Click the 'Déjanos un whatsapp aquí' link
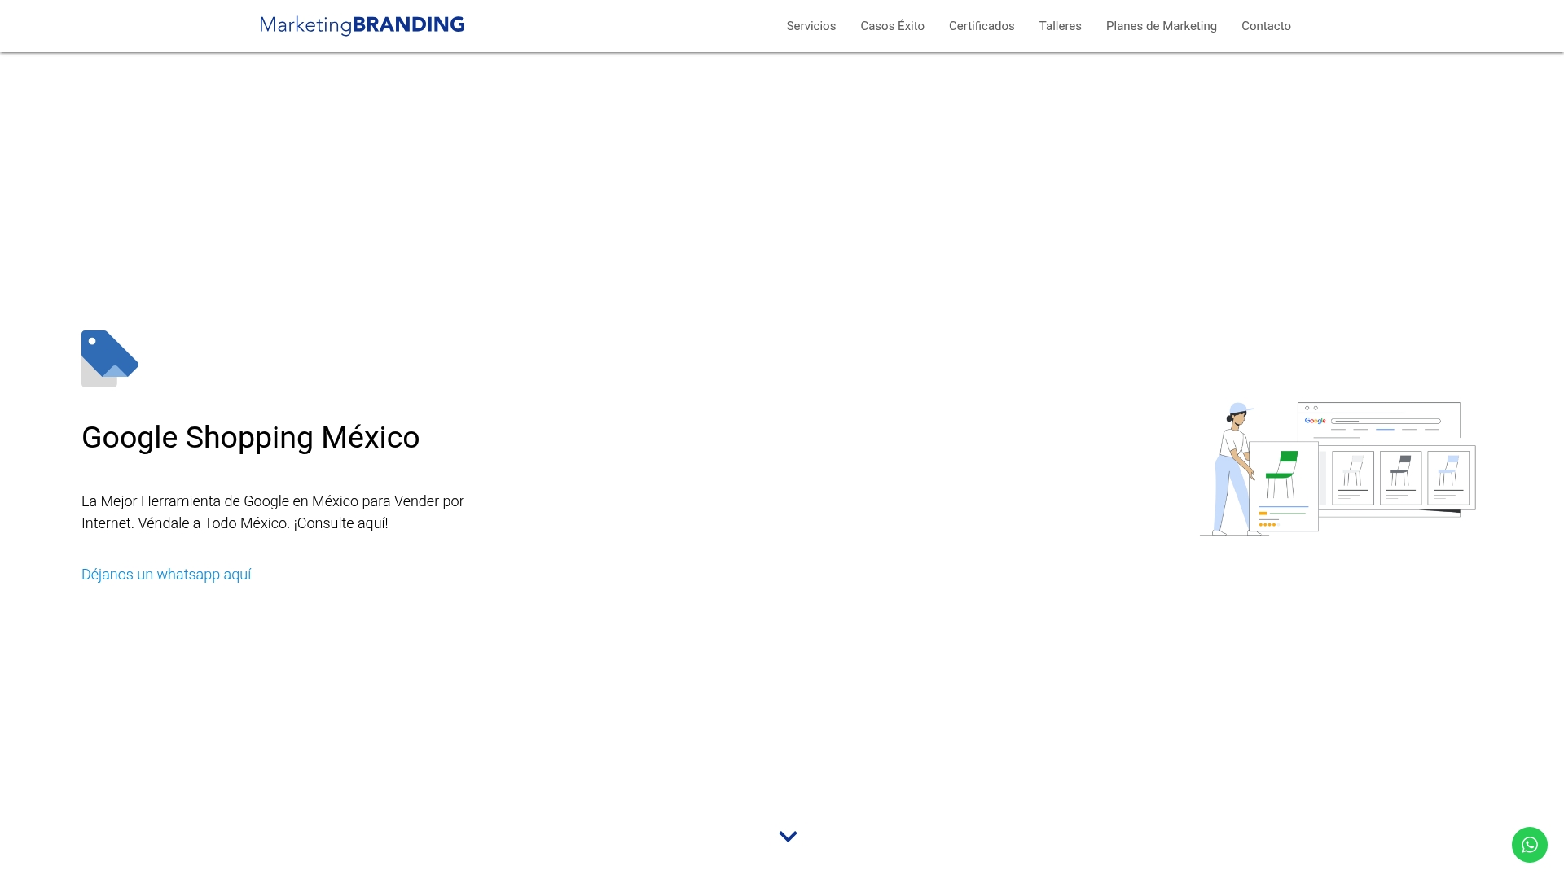Viewport: 1564px width, 879px height. click(x=166, y=575)
